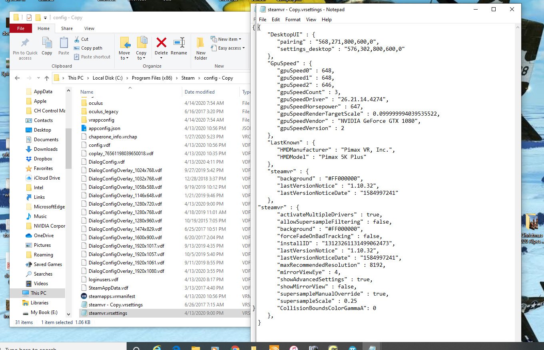544x350 pixels.
Task: Open the File tab in Explorer
Action: (21, 28)
